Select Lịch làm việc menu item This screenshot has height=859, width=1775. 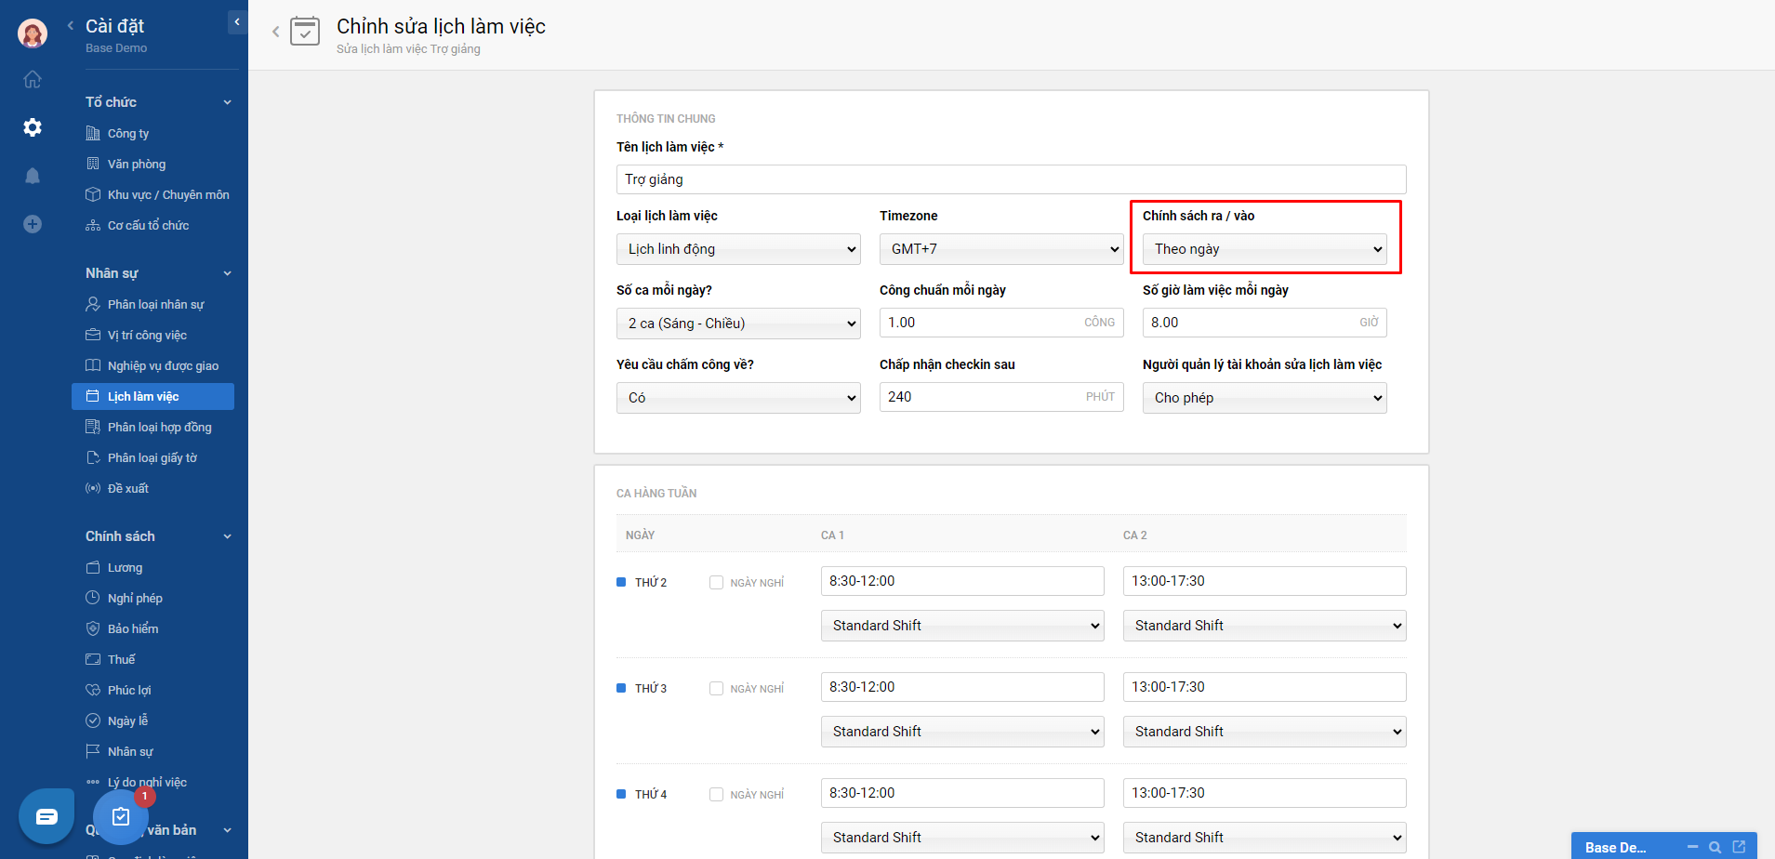click(152, 396)
